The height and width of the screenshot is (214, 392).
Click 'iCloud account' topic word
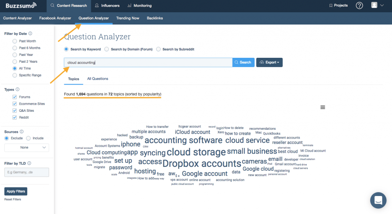click(193, 132)
